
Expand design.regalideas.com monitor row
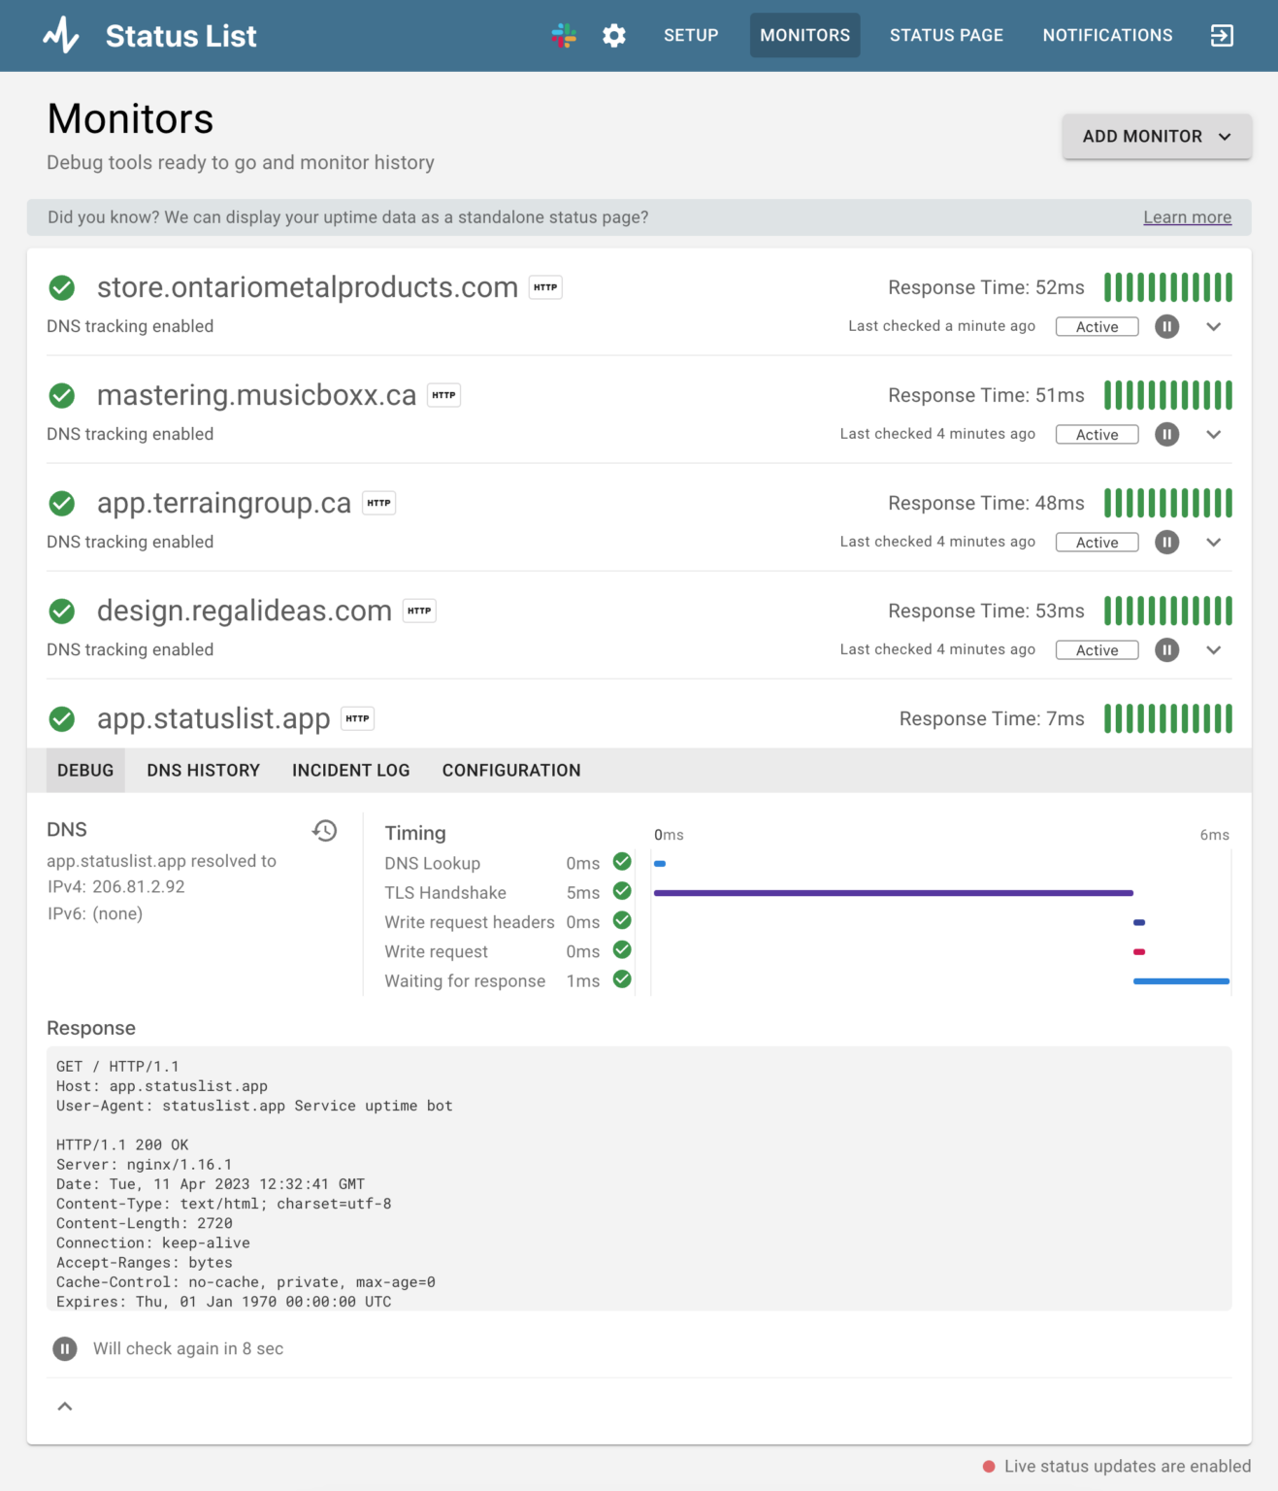click(1214, 649)
